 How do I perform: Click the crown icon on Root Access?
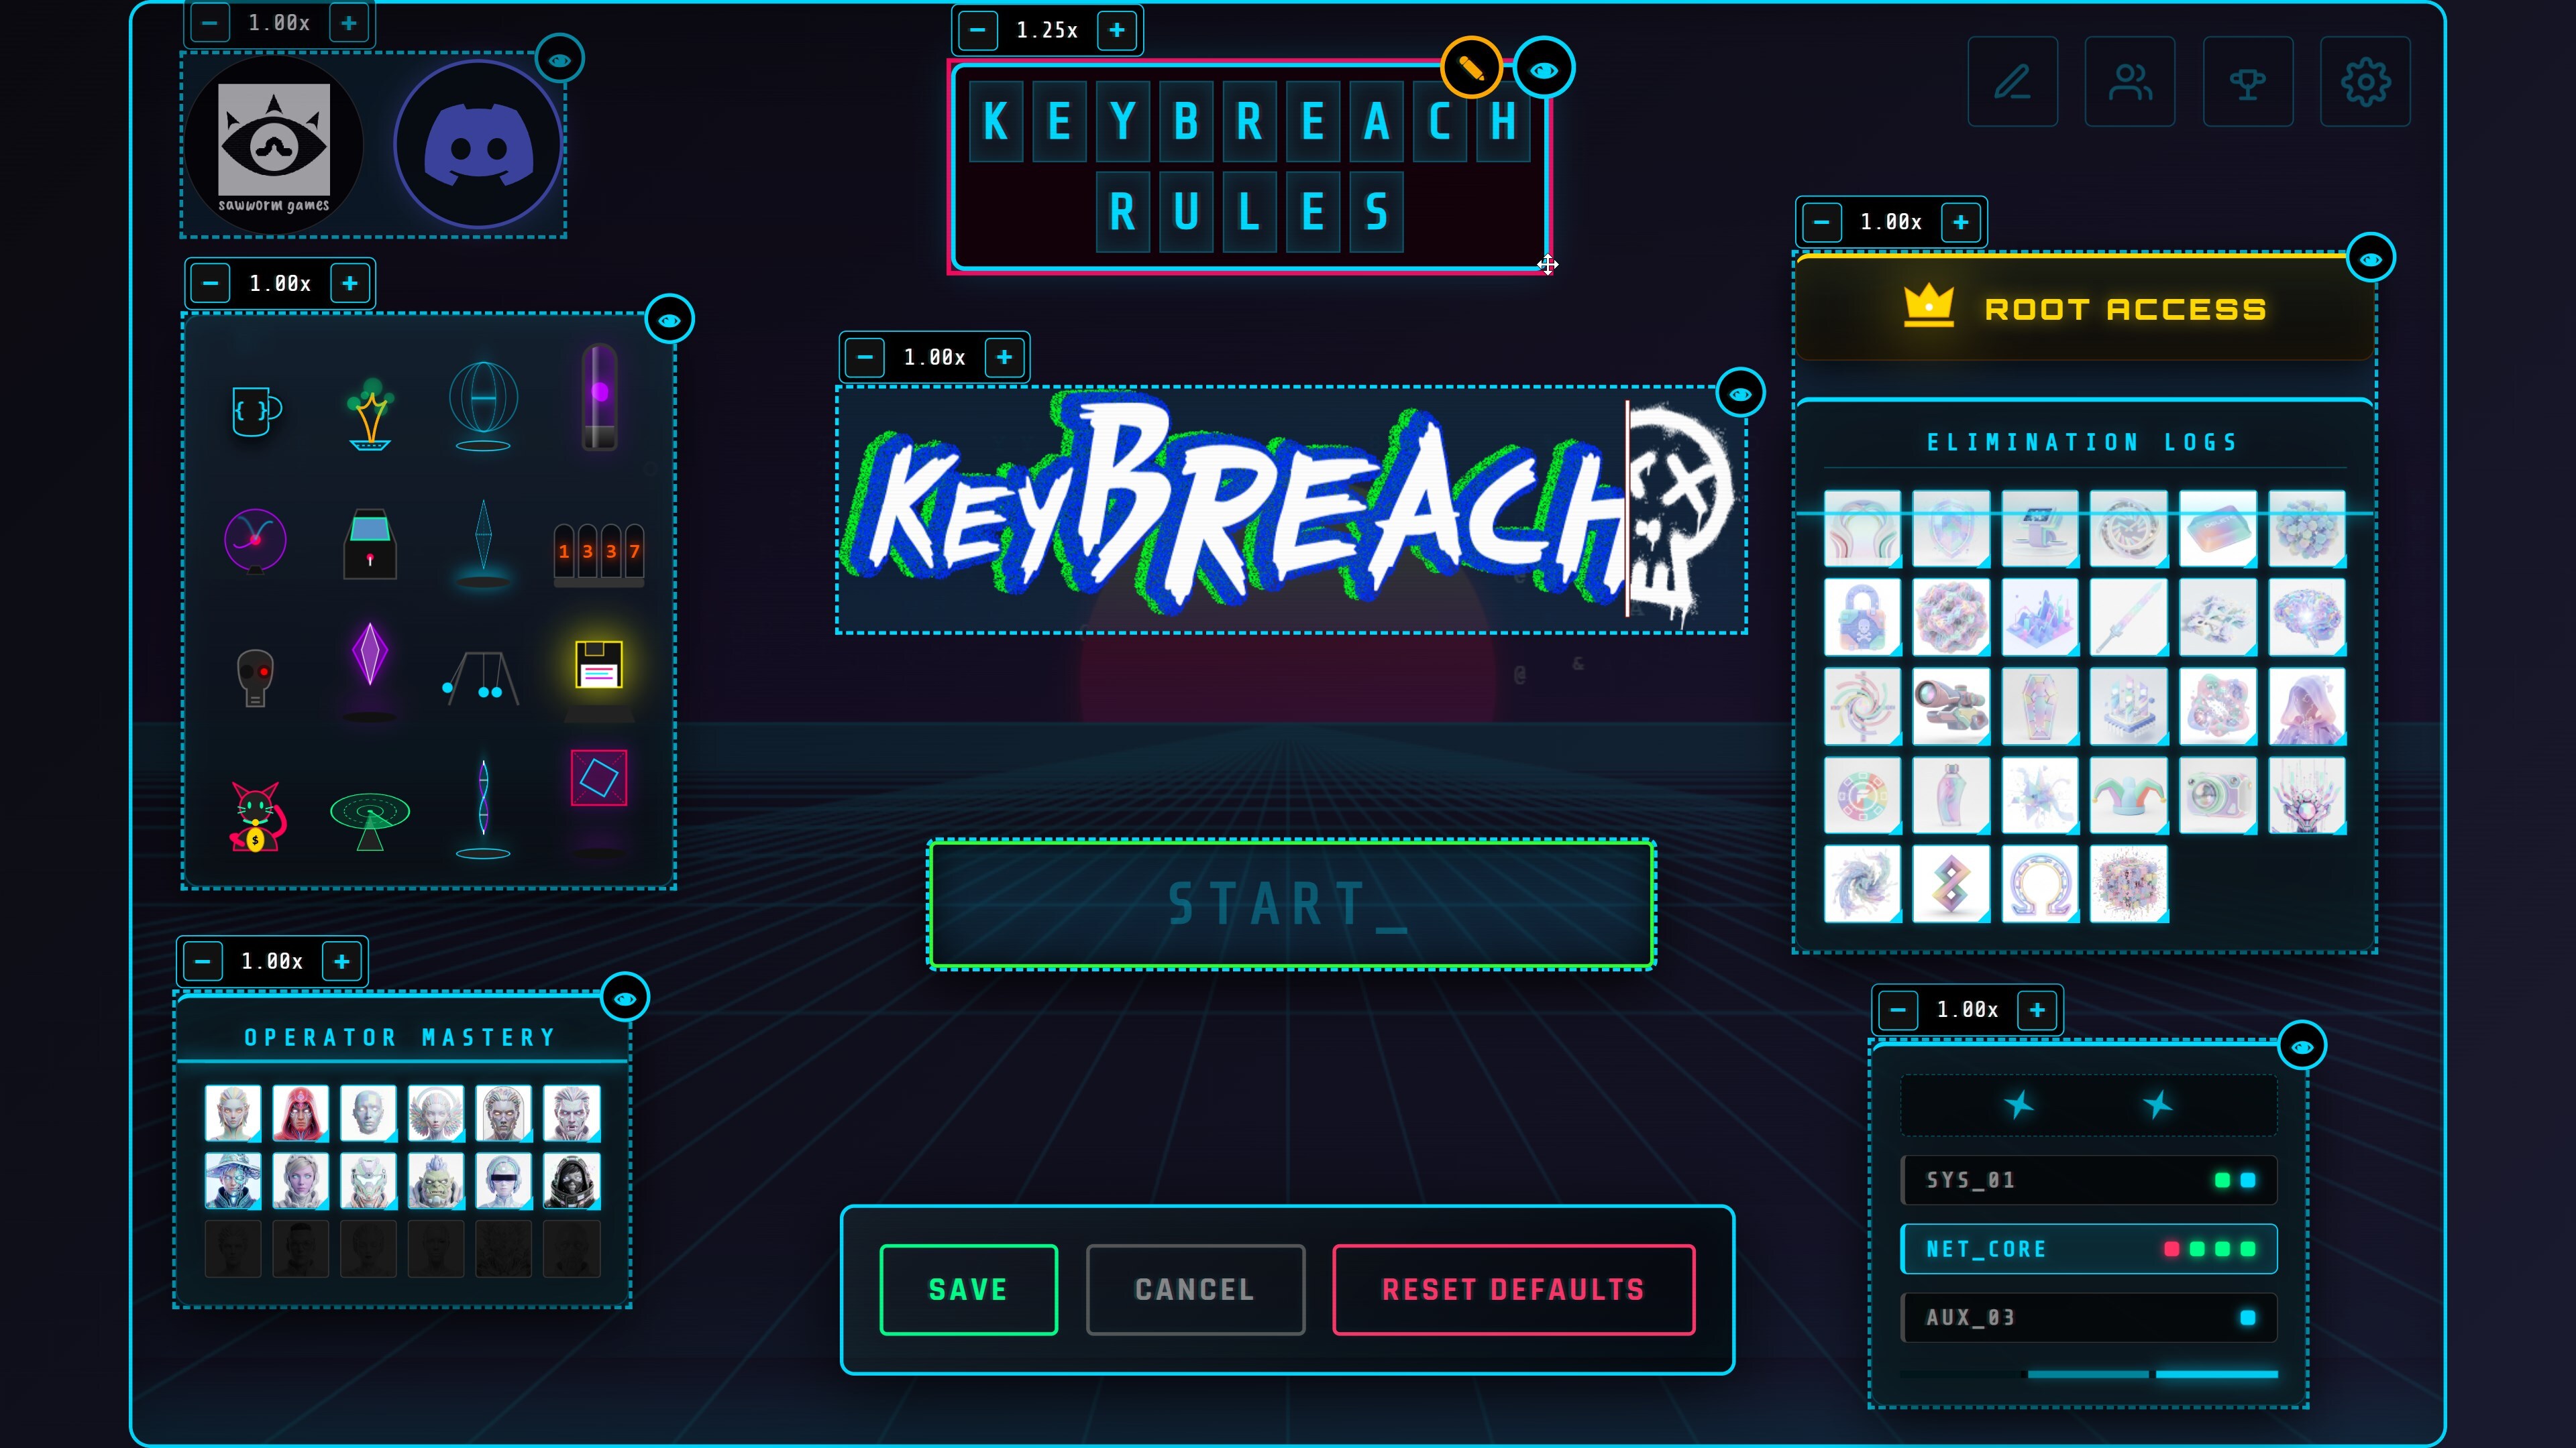tap(1929, 306)
